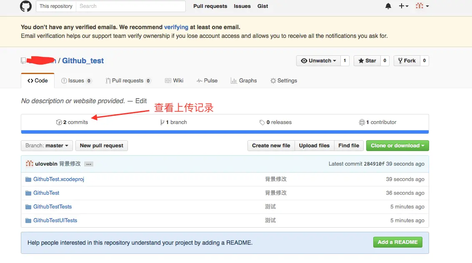Viewport: 472px width, 263px height.
Task: Click the blue language bar under stats
Action: coord(225,132)
